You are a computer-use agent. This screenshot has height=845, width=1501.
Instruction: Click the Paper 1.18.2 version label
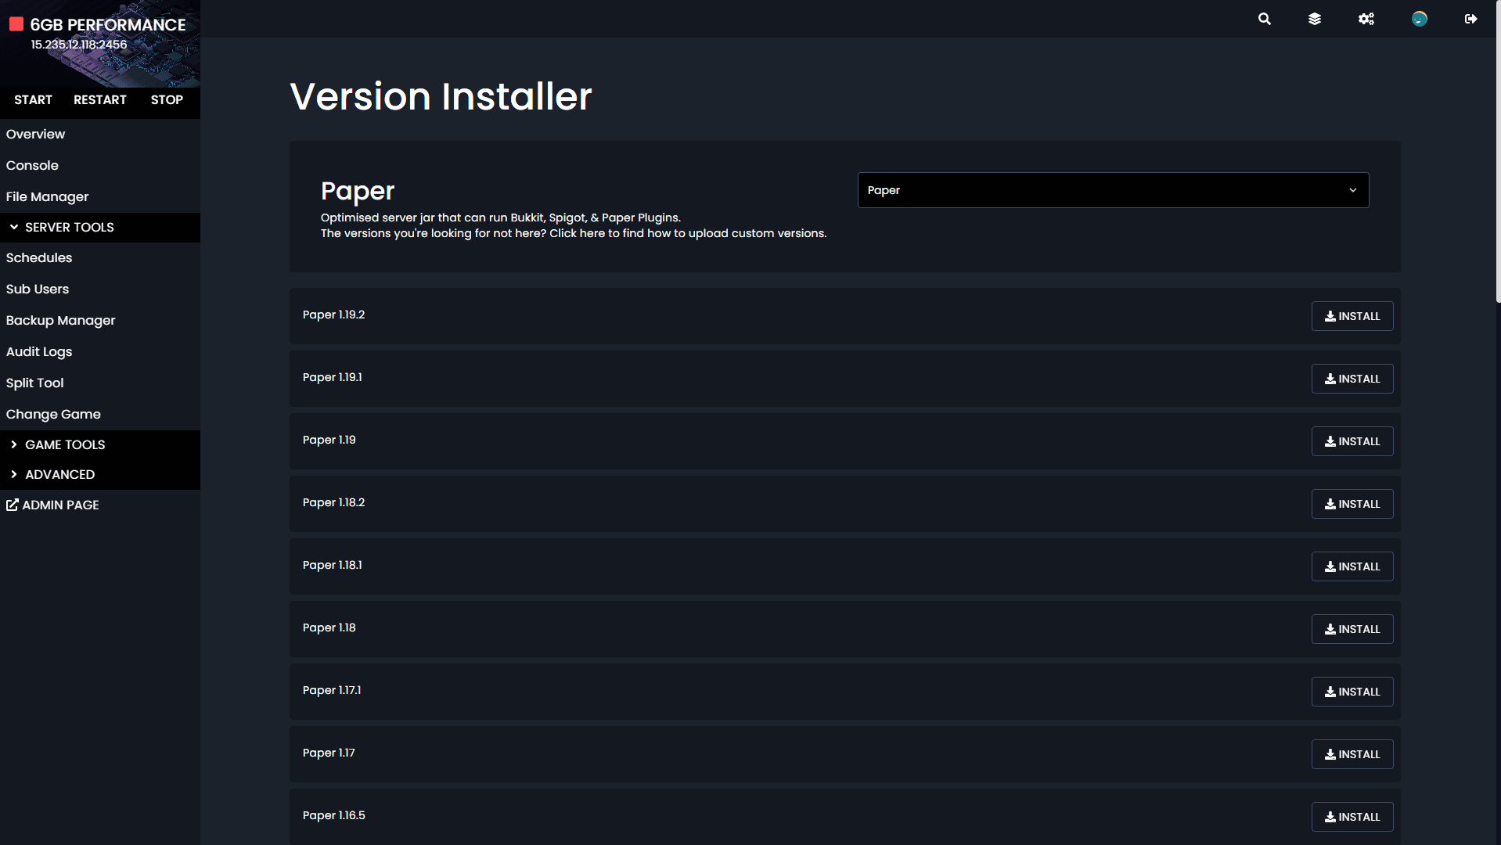coord(333,502)
